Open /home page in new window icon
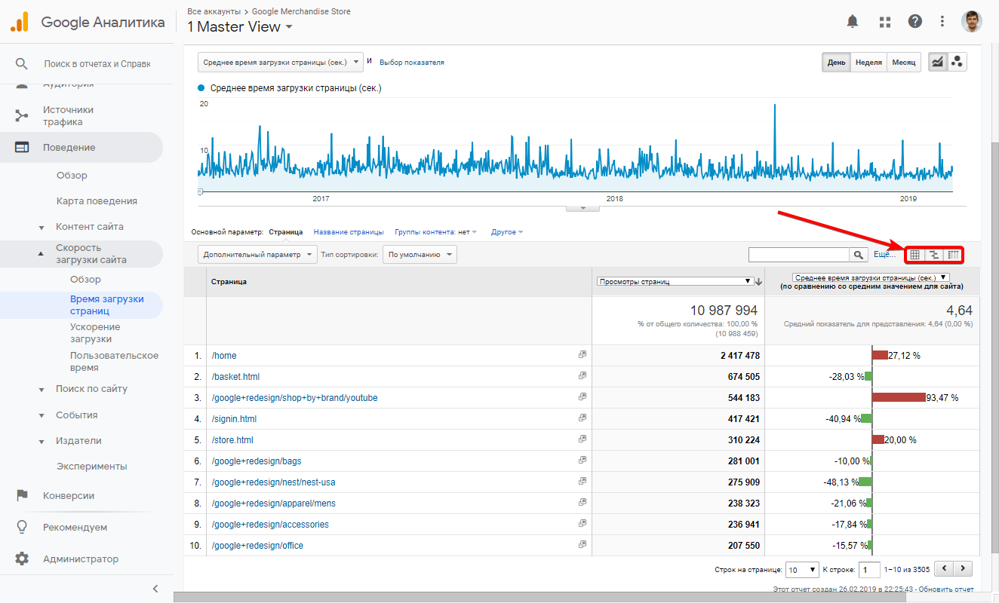The width and height of the screenshot is (999, 603). pyautogui.click(x=582, y=355)
